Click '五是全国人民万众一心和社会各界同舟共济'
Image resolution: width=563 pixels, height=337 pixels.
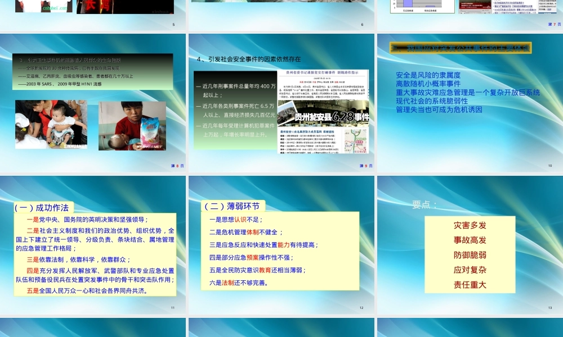[87, 291]
